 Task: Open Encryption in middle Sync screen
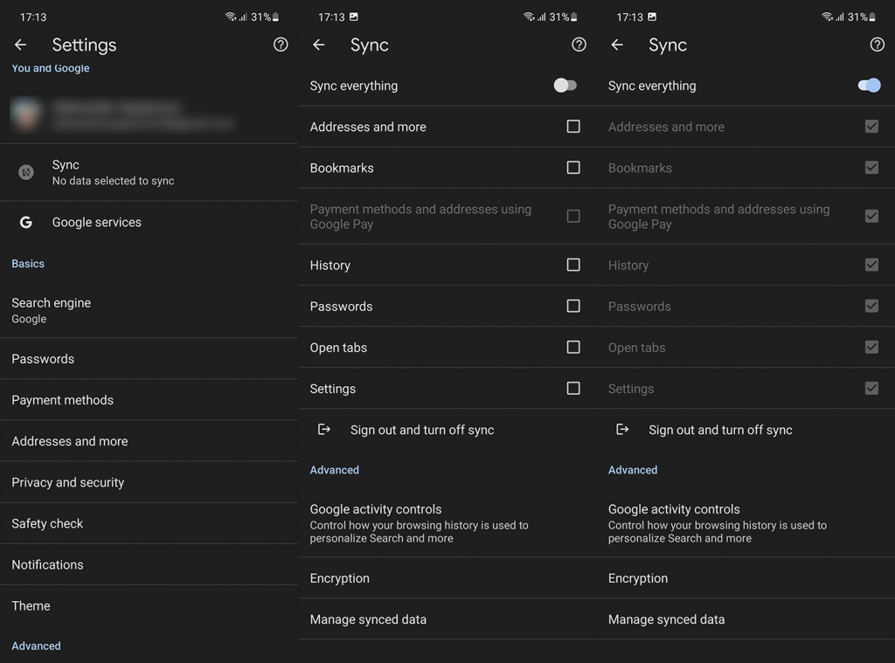(x=447, y=578)
